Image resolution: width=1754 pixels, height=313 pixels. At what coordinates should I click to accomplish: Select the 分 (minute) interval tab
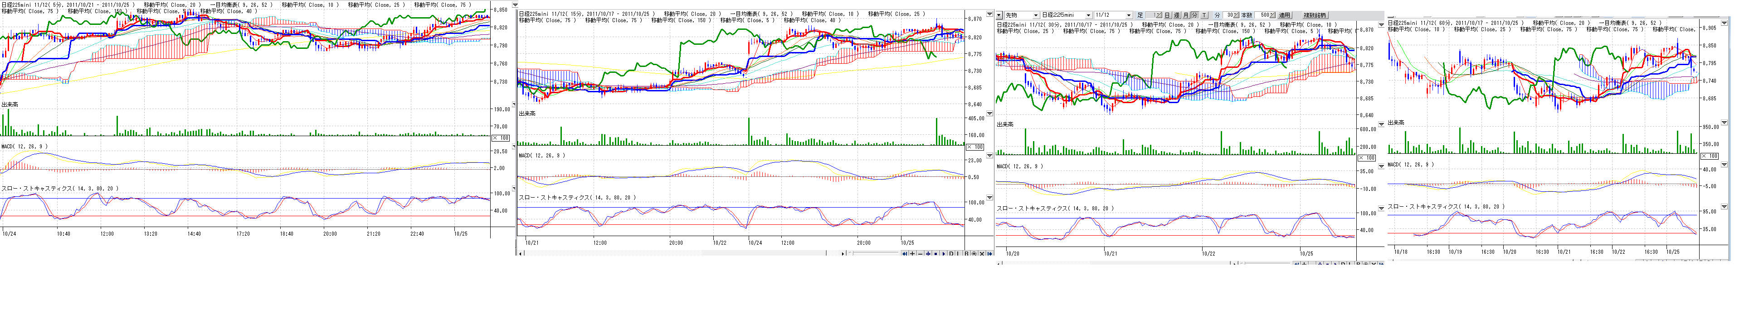pos(1194,15)
